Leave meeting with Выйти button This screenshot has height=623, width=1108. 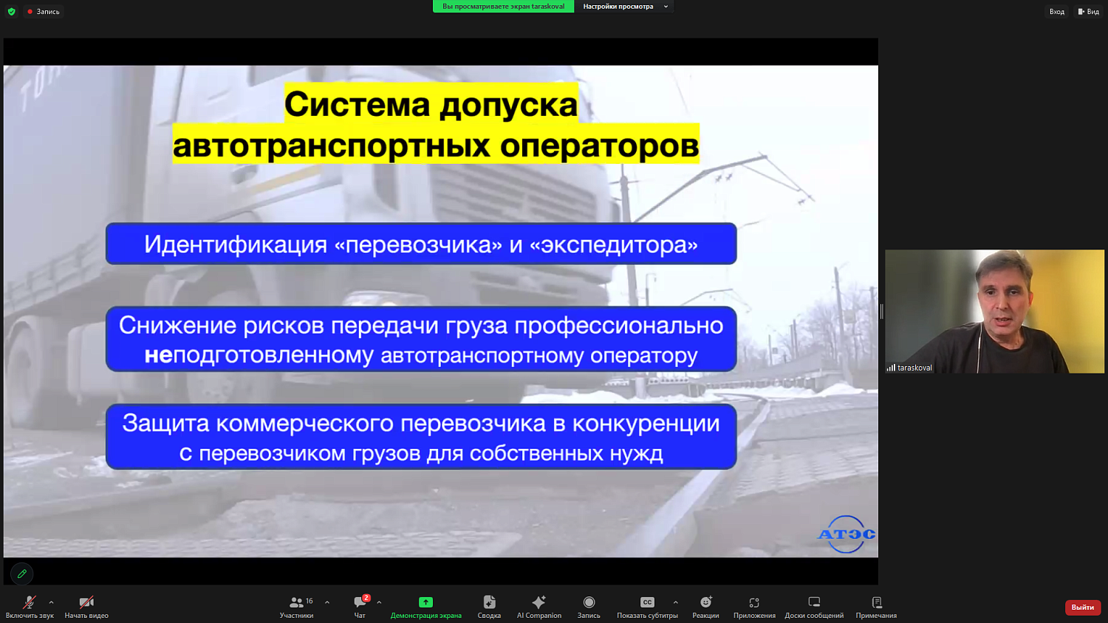[x=1081, y=607]
